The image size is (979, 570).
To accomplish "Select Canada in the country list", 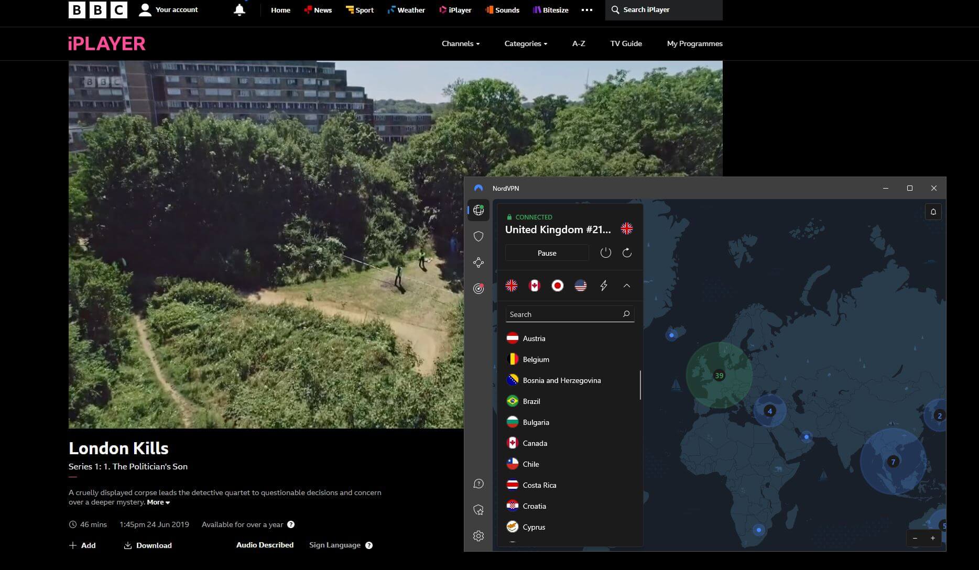I will click(569, 443).
